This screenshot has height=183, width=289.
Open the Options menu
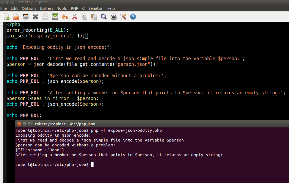(29, 8)
